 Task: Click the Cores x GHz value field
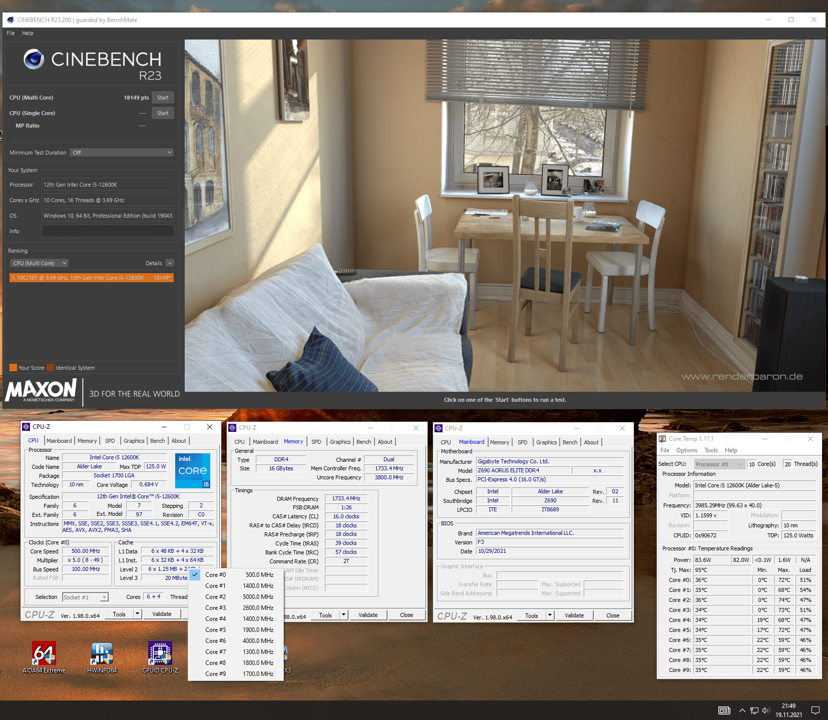pyautogui.click(x=108, y=200)
